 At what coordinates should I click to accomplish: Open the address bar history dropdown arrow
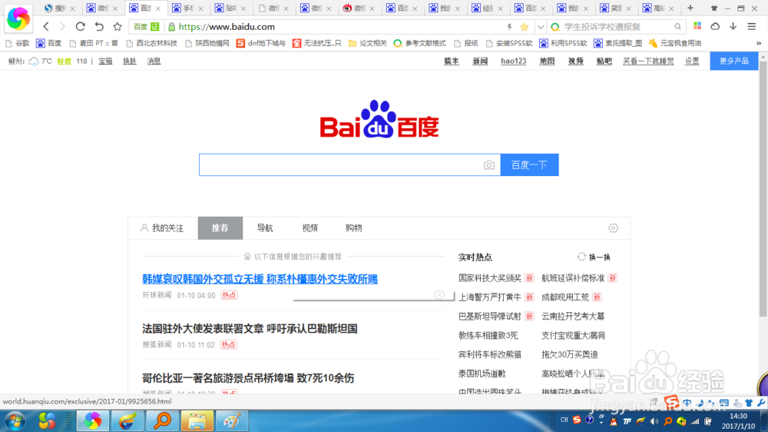tap(540, 27)
